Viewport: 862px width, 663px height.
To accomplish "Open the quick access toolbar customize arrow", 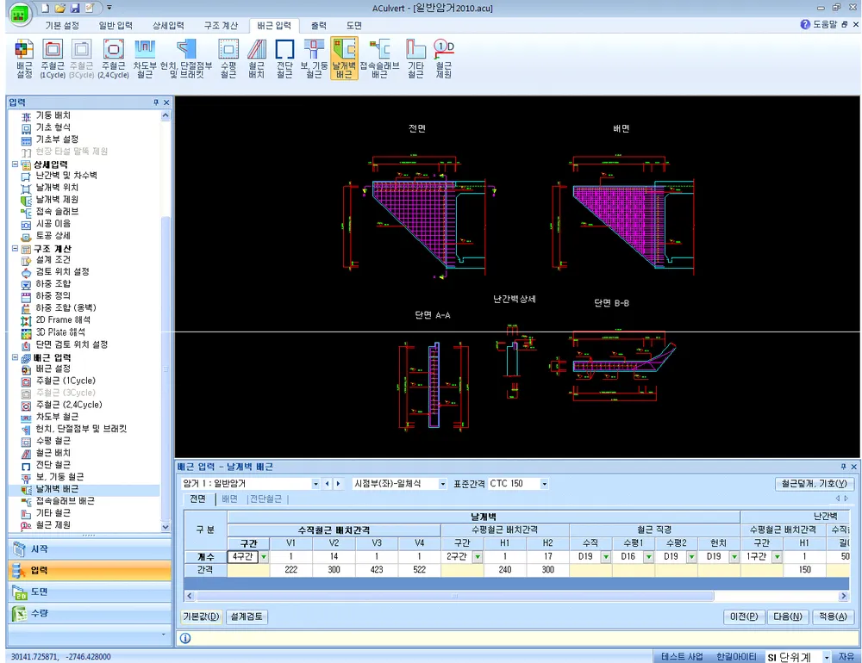I will 109,9.
